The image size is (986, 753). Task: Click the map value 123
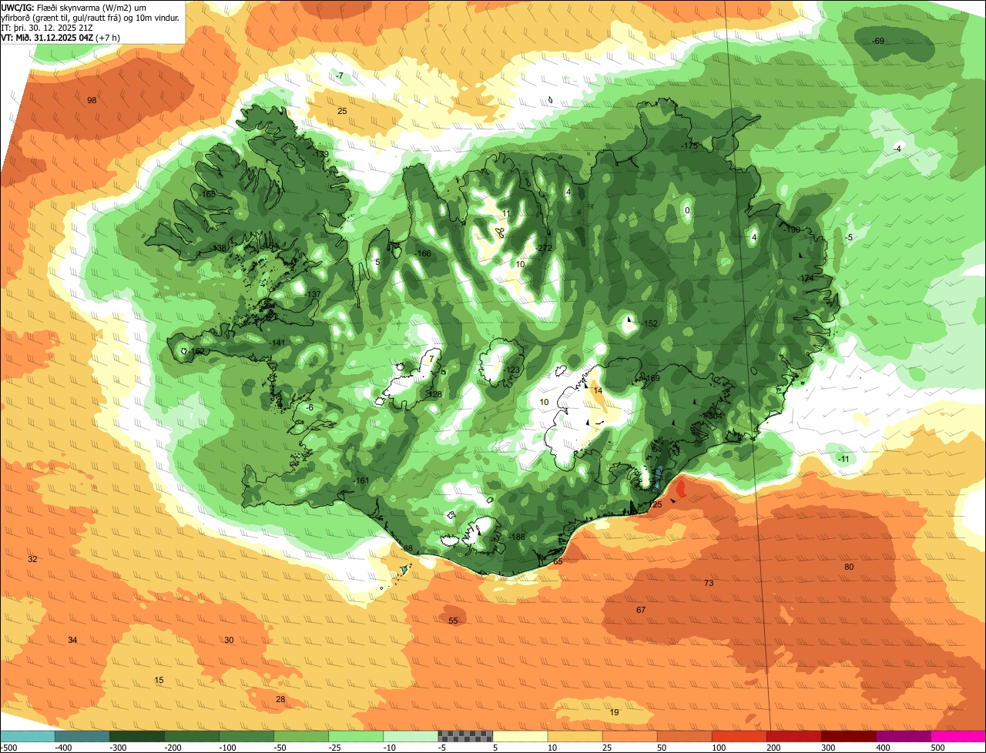coord(513,370)
